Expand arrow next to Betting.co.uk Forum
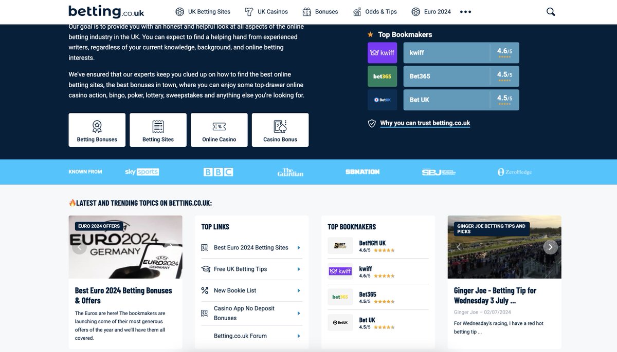This screenshot has width=617, height=352. click(299, 336)
